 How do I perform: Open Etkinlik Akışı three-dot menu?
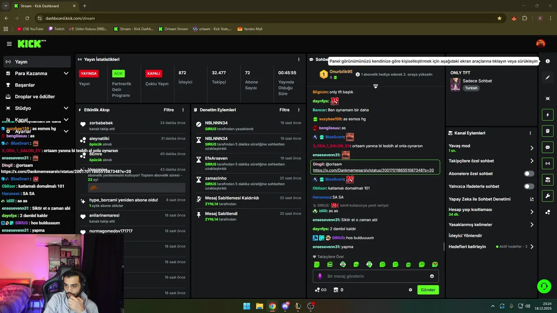[183, 110]
